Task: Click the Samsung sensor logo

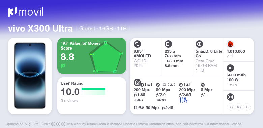Action: [x=183, y=100]
